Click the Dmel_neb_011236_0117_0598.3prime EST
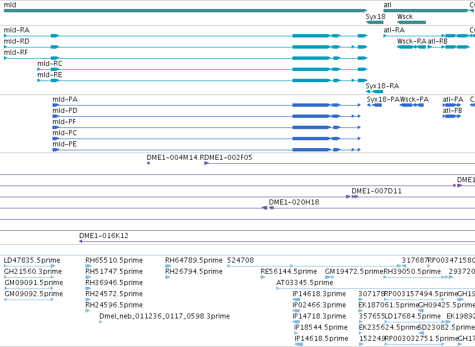The height and width of the screenshot is (347, 475). pyautogui.click(x=101, y=322)
